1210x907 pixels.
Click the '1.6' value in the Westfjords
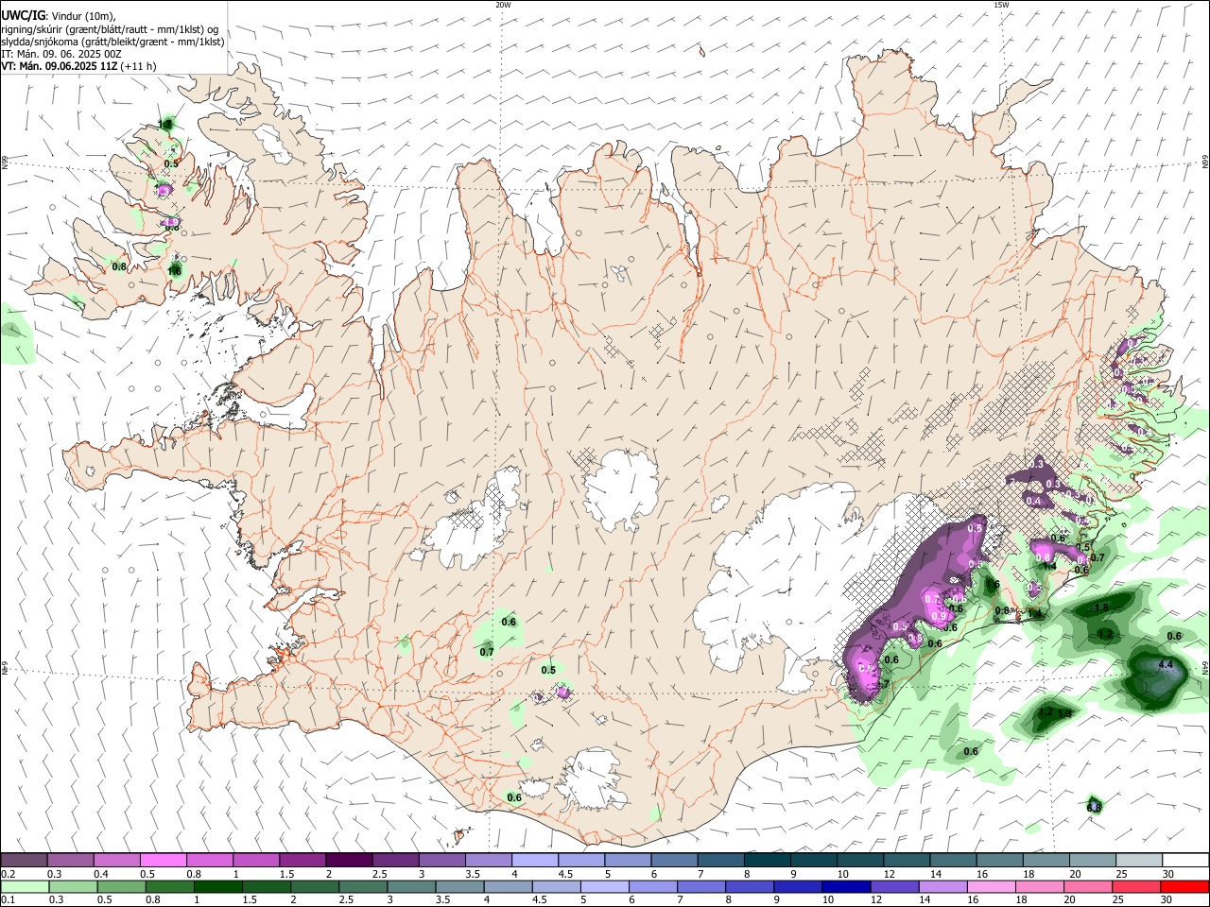pyautogui.click(x=175, y=272)
